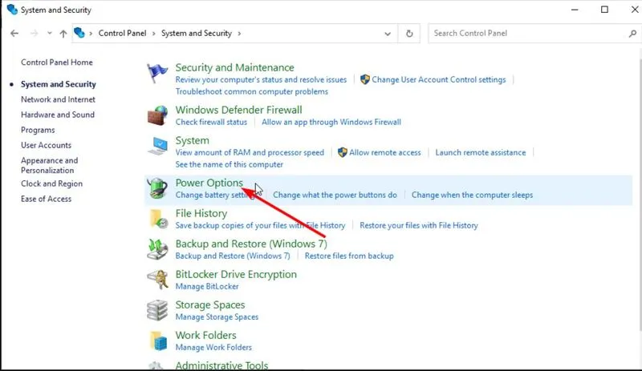Click the vertical scrollbar on the right
This screenshot has height=371, width=642.
coord(639,196)
